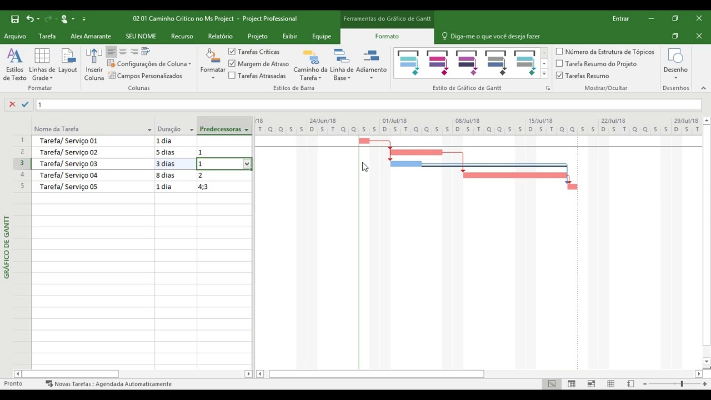The height and width of the screenshot is (400, 711).
Task: Select the gray and blue Gantt style
Action: click(495, 63)
